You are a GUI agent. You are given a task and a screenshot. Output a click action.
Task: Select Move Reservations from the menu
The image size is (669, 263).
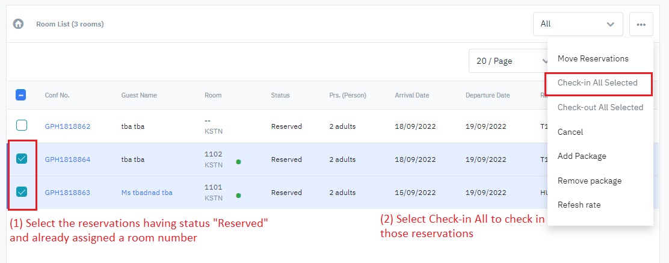(593, 58)
